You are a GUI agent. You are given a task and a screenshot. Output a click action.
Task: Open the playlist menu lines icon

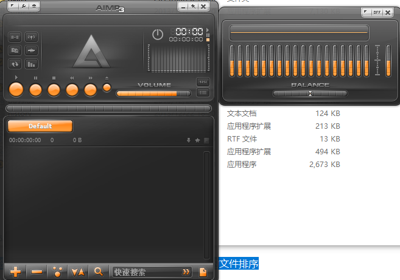coord(206,140)
